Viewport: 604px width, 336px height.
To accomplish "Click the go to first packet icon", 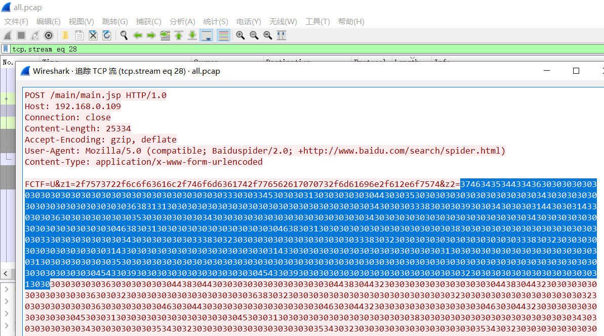I will [178, 35].
